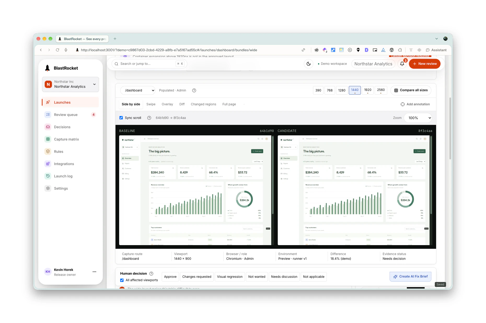Viewport: 486px width, 323px height.
Task: Select 390 viewport size
Action: point(318,90)
